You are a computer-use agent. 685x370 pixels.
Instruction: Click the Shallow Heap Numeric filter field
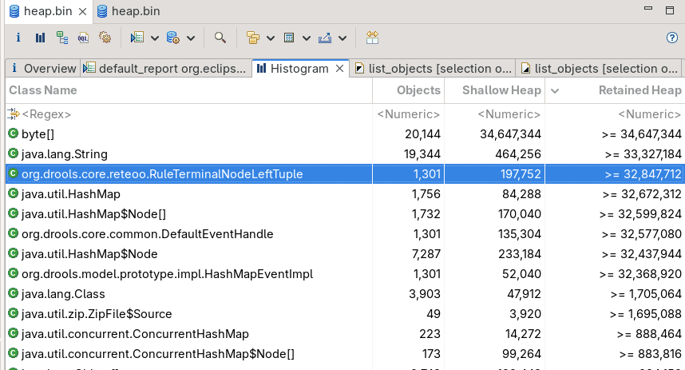pyautogui.click(x=494, y=114)
